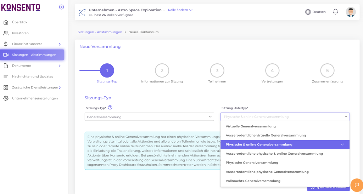Open Sitzungen - Abstimmungen sidebar item

(x=32, y=55)
